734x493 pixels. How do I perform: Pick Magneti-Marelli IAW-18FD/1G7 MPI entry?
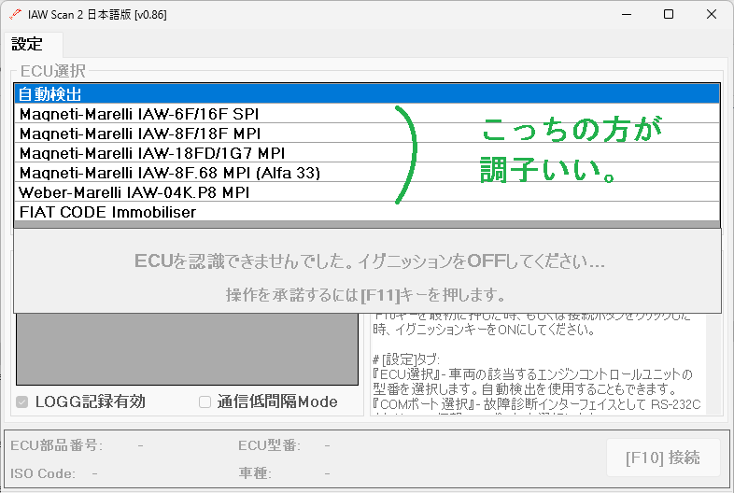(x=366, y=153)
